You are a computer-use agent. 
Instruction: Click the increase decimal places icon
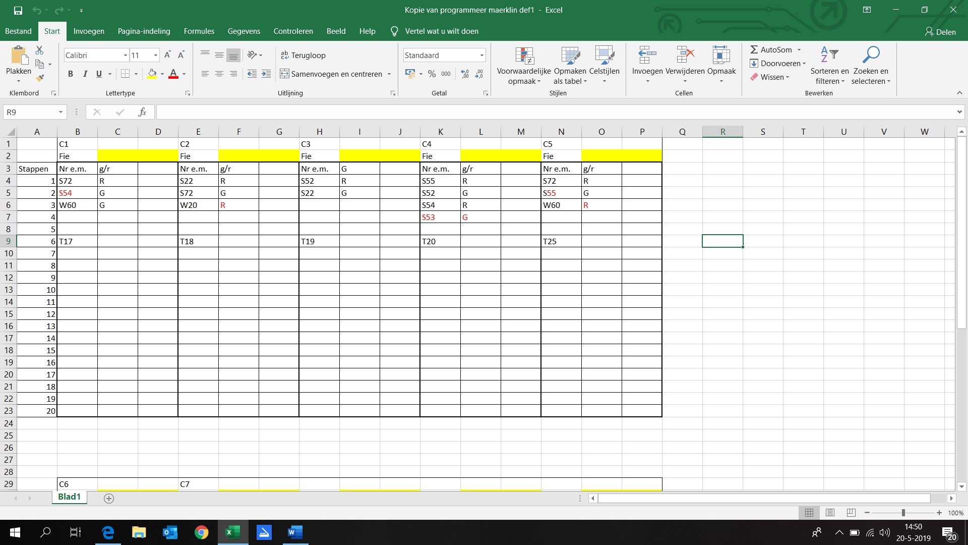[465, 74]
